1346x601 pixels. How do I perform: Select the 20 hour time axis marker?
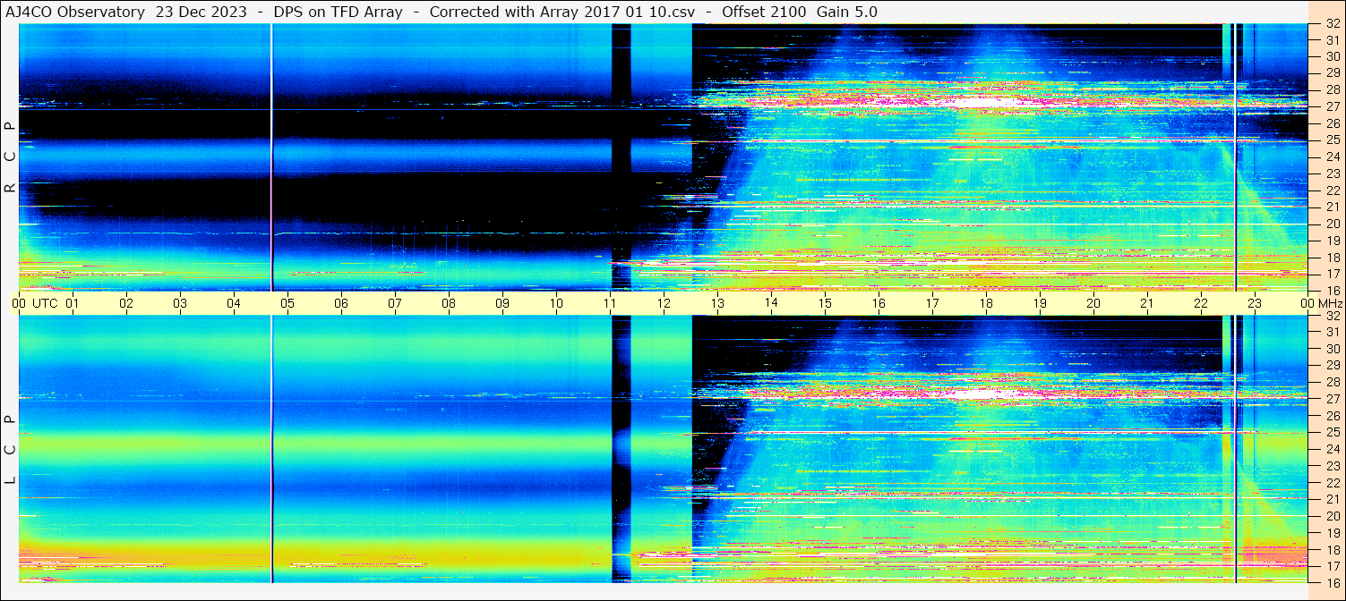point(1093,303)
